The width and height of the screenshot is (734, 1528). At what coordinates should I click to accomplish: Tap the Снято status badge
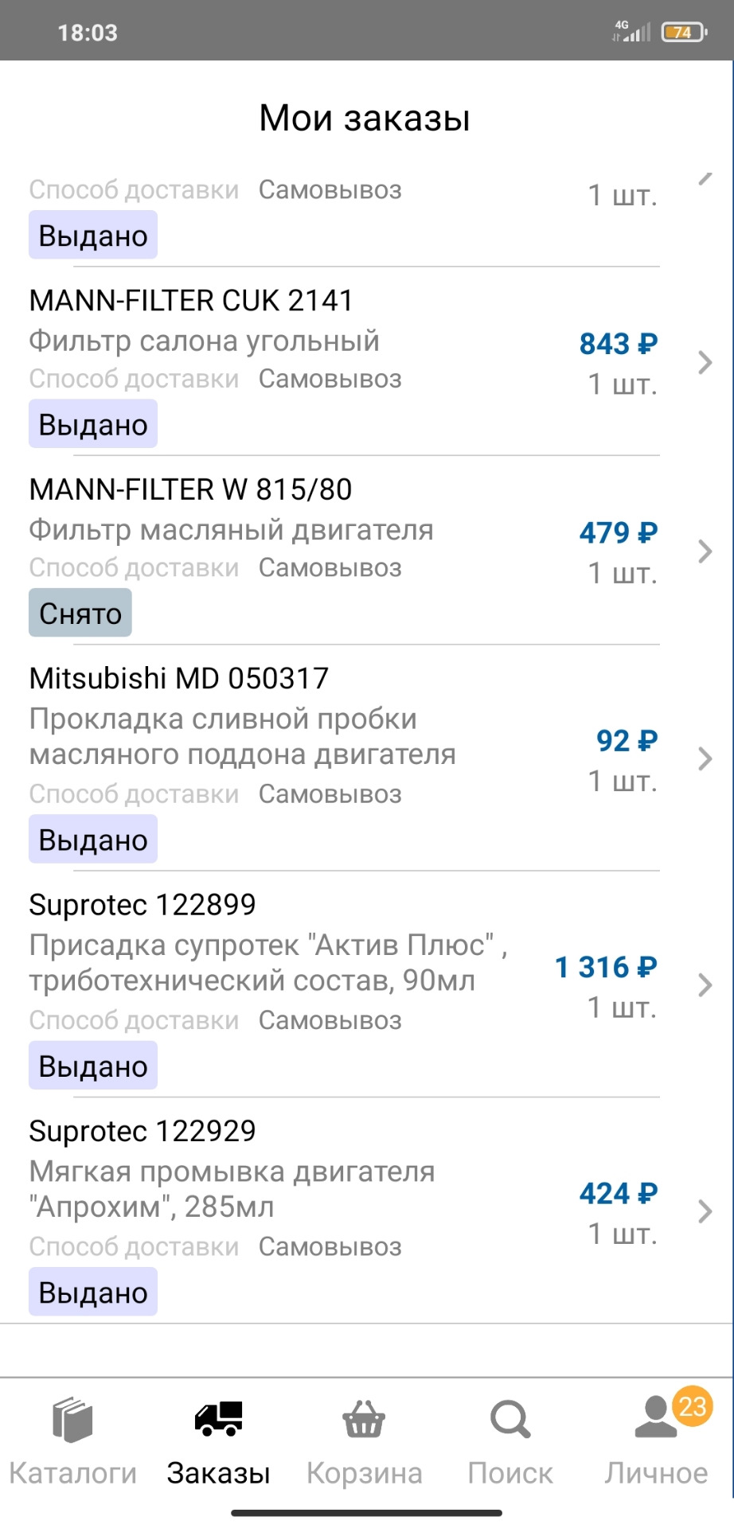click(x=80, y=614)
